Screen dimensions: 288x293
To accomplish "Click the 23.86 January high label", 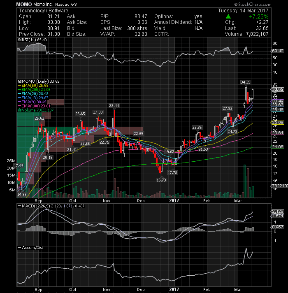I will coord(197,128).
